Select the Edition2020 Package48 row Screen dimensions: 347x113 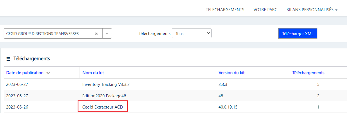coord(173,96)
